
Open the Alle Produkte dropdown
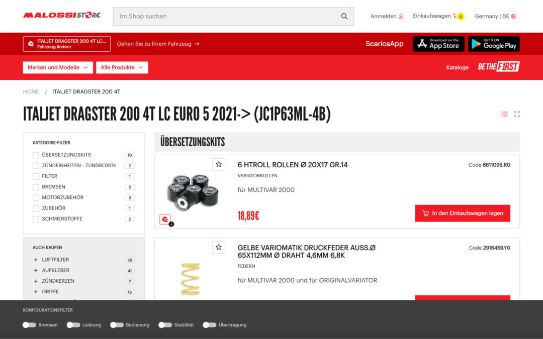point(122,67)
